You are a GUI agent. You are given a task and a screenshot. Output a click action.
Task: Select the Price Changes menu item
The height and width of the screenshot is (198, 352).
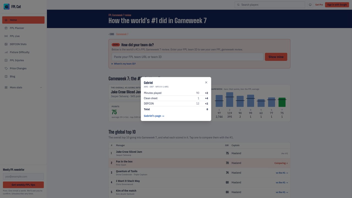[23, 68]
